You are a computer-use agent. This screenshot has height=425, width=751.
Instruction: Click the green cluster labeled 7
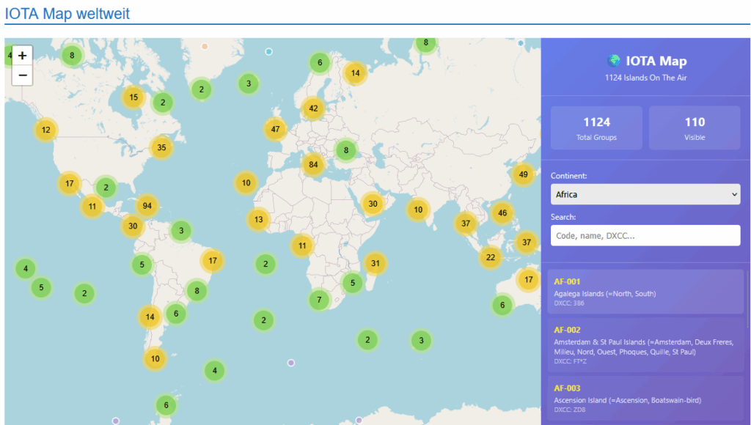click(x=318, y=300)
